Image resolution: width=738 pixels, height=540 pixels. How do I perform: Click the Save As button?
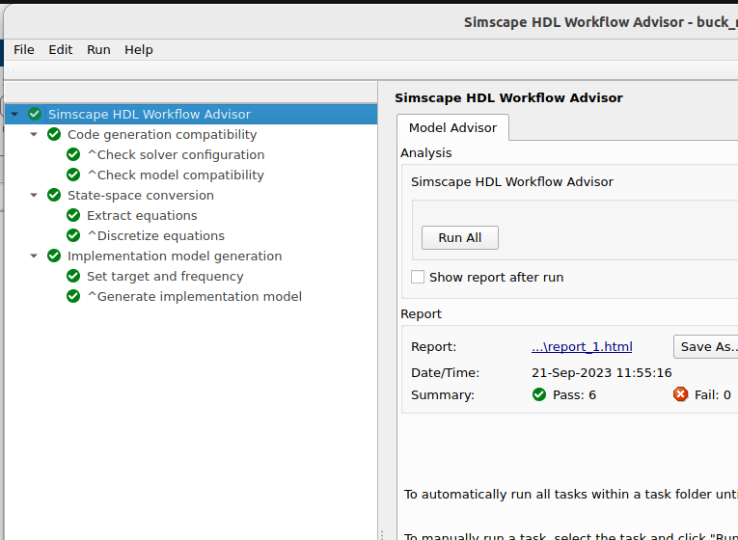pos(707,347)
